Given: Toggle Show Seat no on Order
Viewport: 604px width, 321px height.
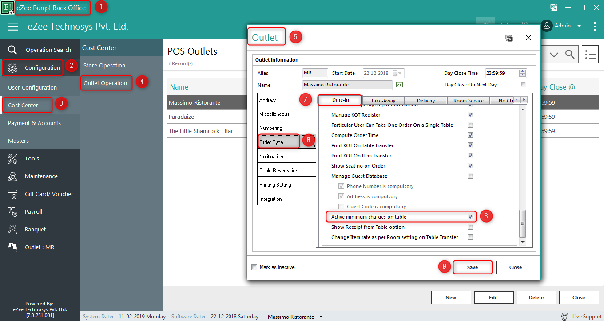Looking at the screenshot, I should 470,166.
